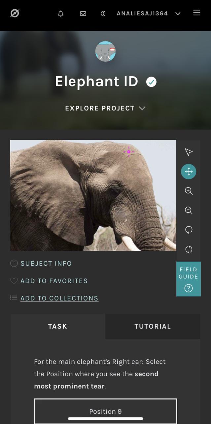Zoom in on the elephant image

pyautogui.click(x=189, y=191)
